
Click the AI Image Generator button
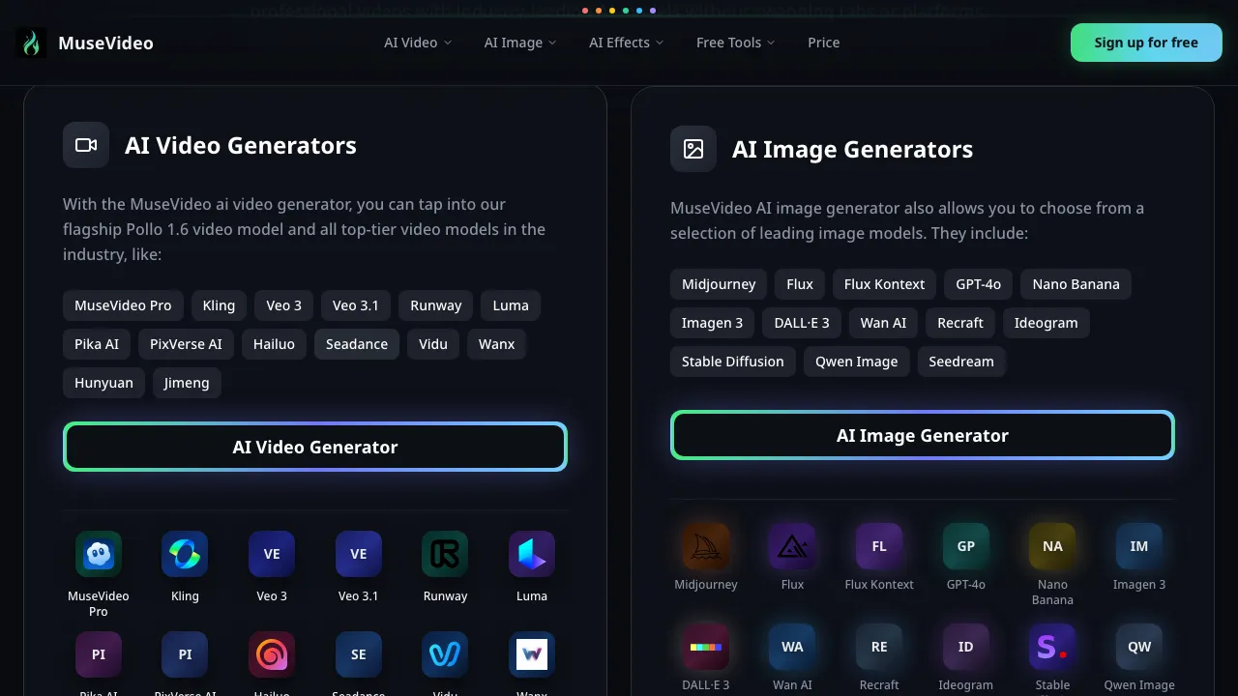tap(923, 435)
